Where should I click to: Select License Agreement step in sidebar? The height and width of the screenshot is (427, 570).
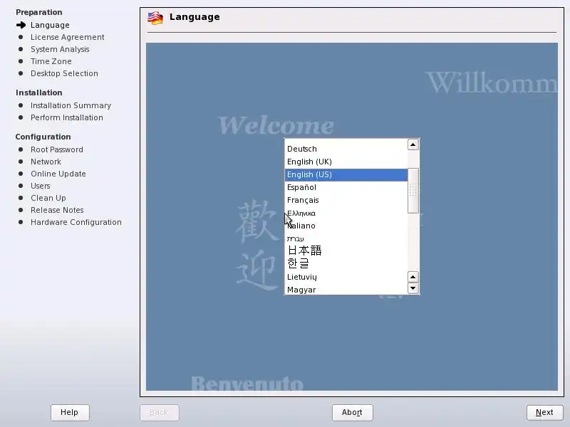tap(67, 37)
